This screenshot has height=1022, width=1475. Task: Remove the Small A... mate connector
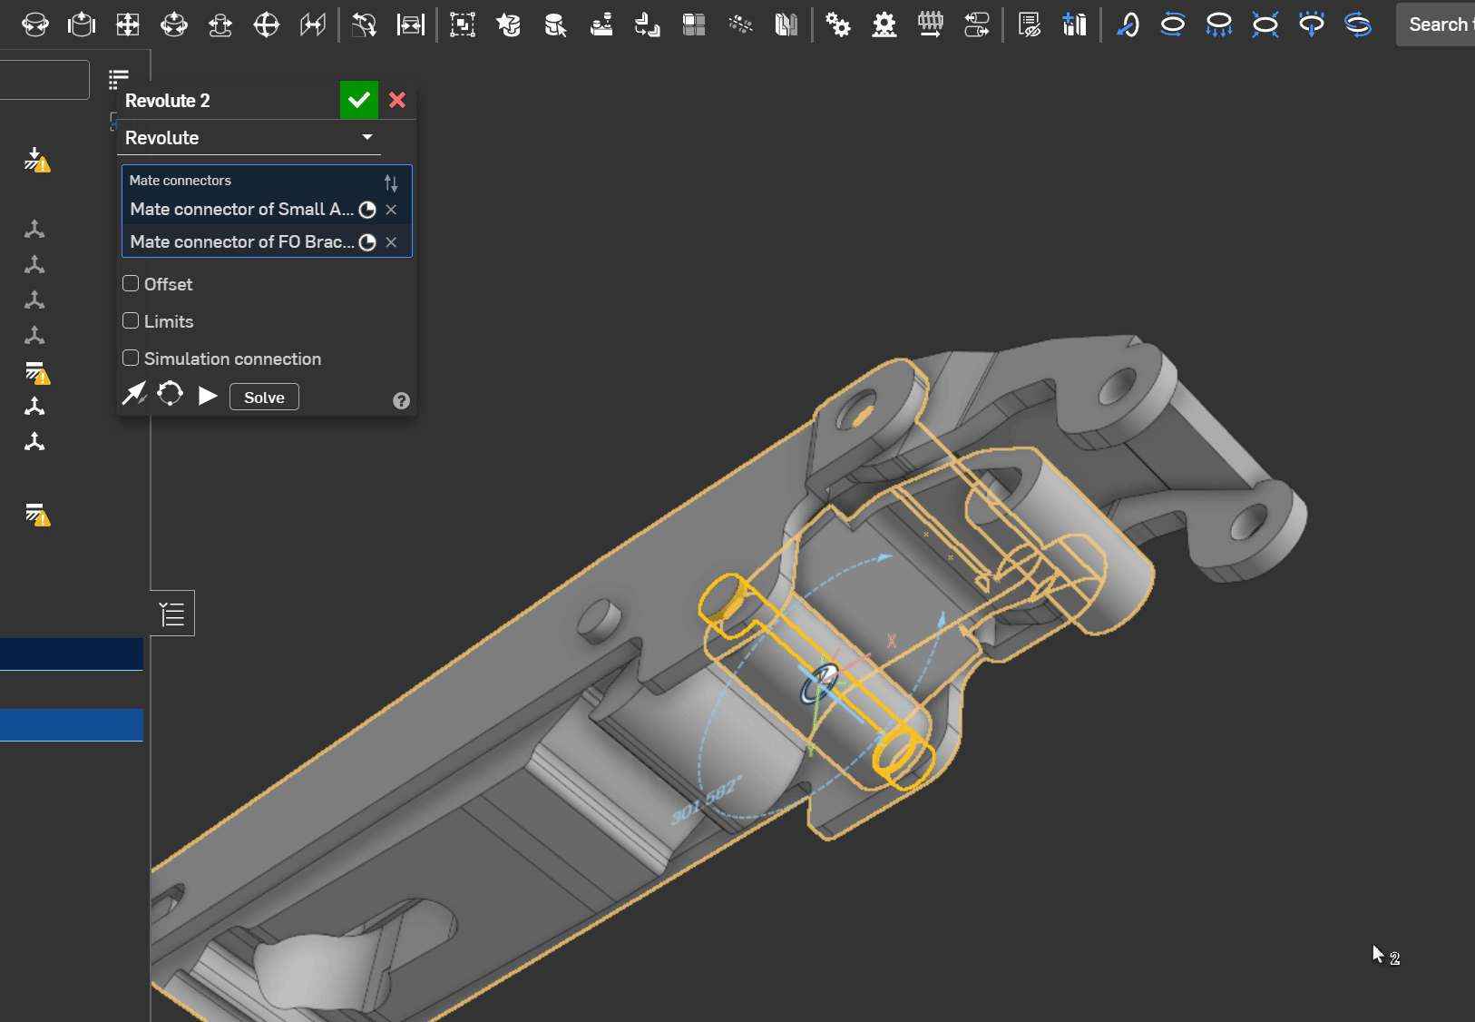coord(391,210)
